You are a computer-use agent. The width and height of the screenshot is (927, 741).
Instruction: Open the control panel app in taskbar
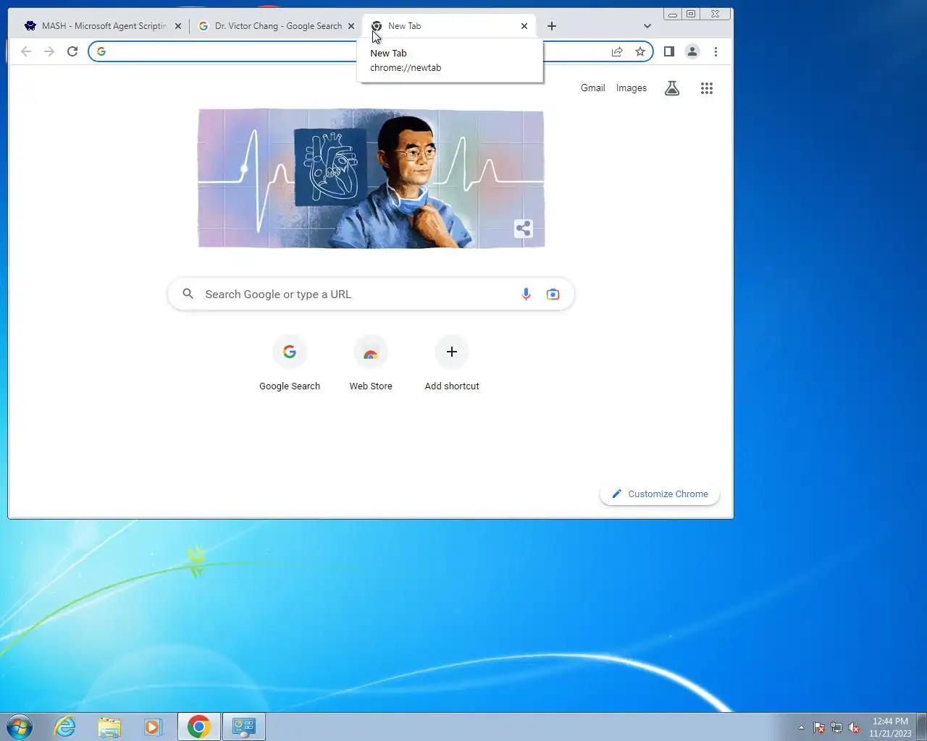[x=244, y=727]
